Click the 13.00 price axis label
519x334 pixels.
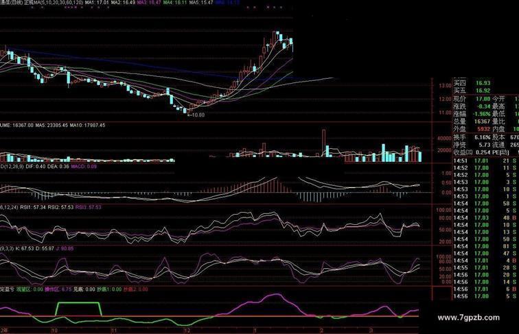pos(445,86)
